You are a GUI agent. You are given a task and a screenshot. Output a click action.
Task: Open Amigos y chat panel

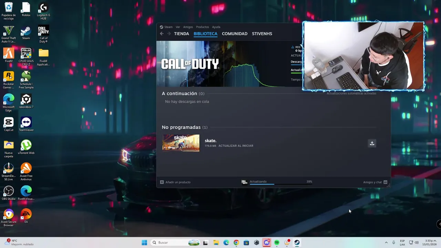pyautogui.click(x=375, y=182)
